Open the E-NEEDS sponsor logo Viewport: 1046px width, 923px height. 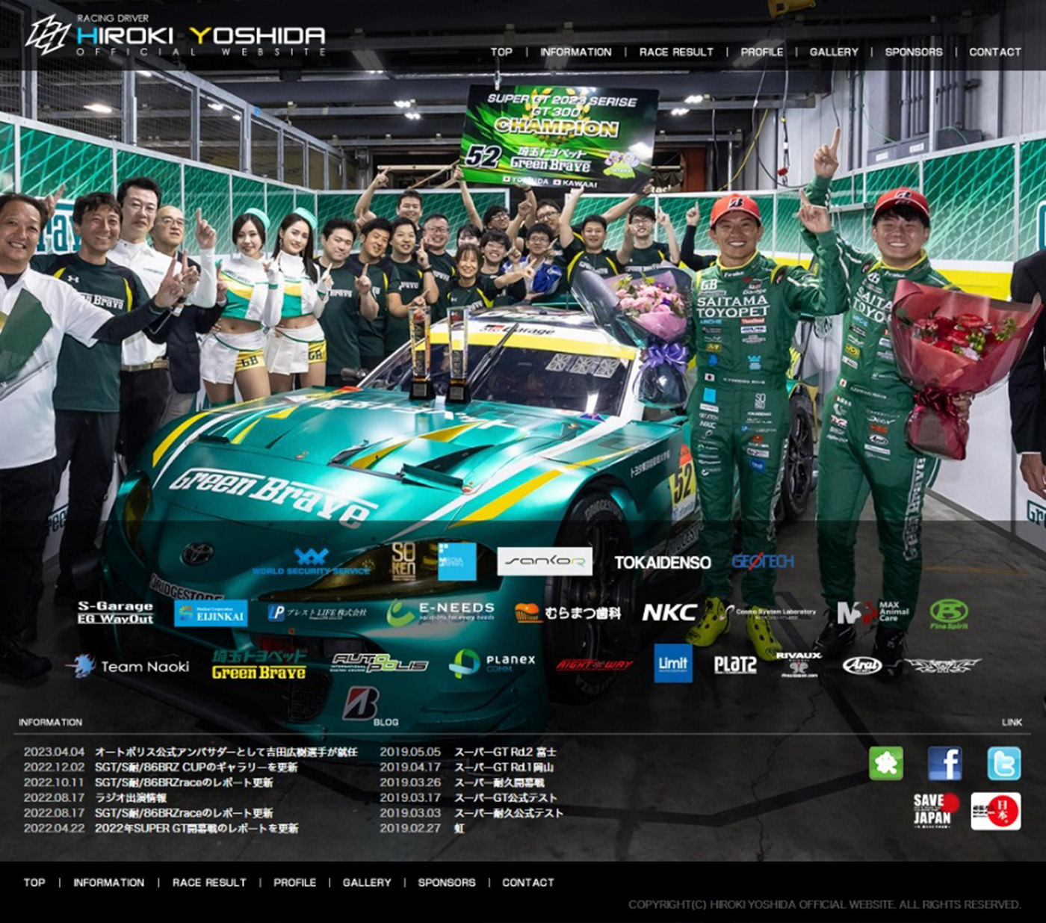[x=441, y=613]
